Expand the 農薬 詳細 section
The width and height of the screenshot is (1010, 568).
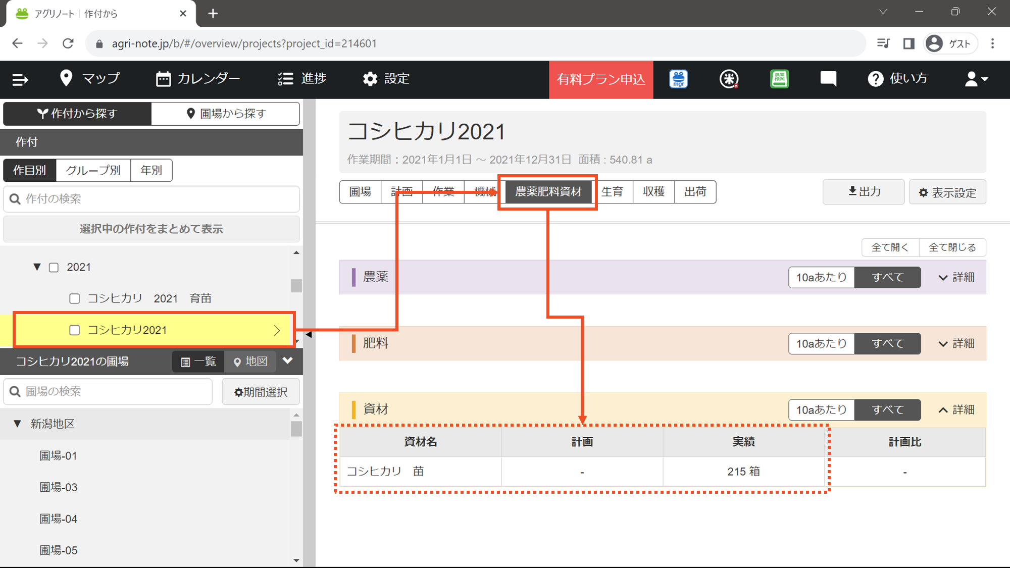[956, 277]
